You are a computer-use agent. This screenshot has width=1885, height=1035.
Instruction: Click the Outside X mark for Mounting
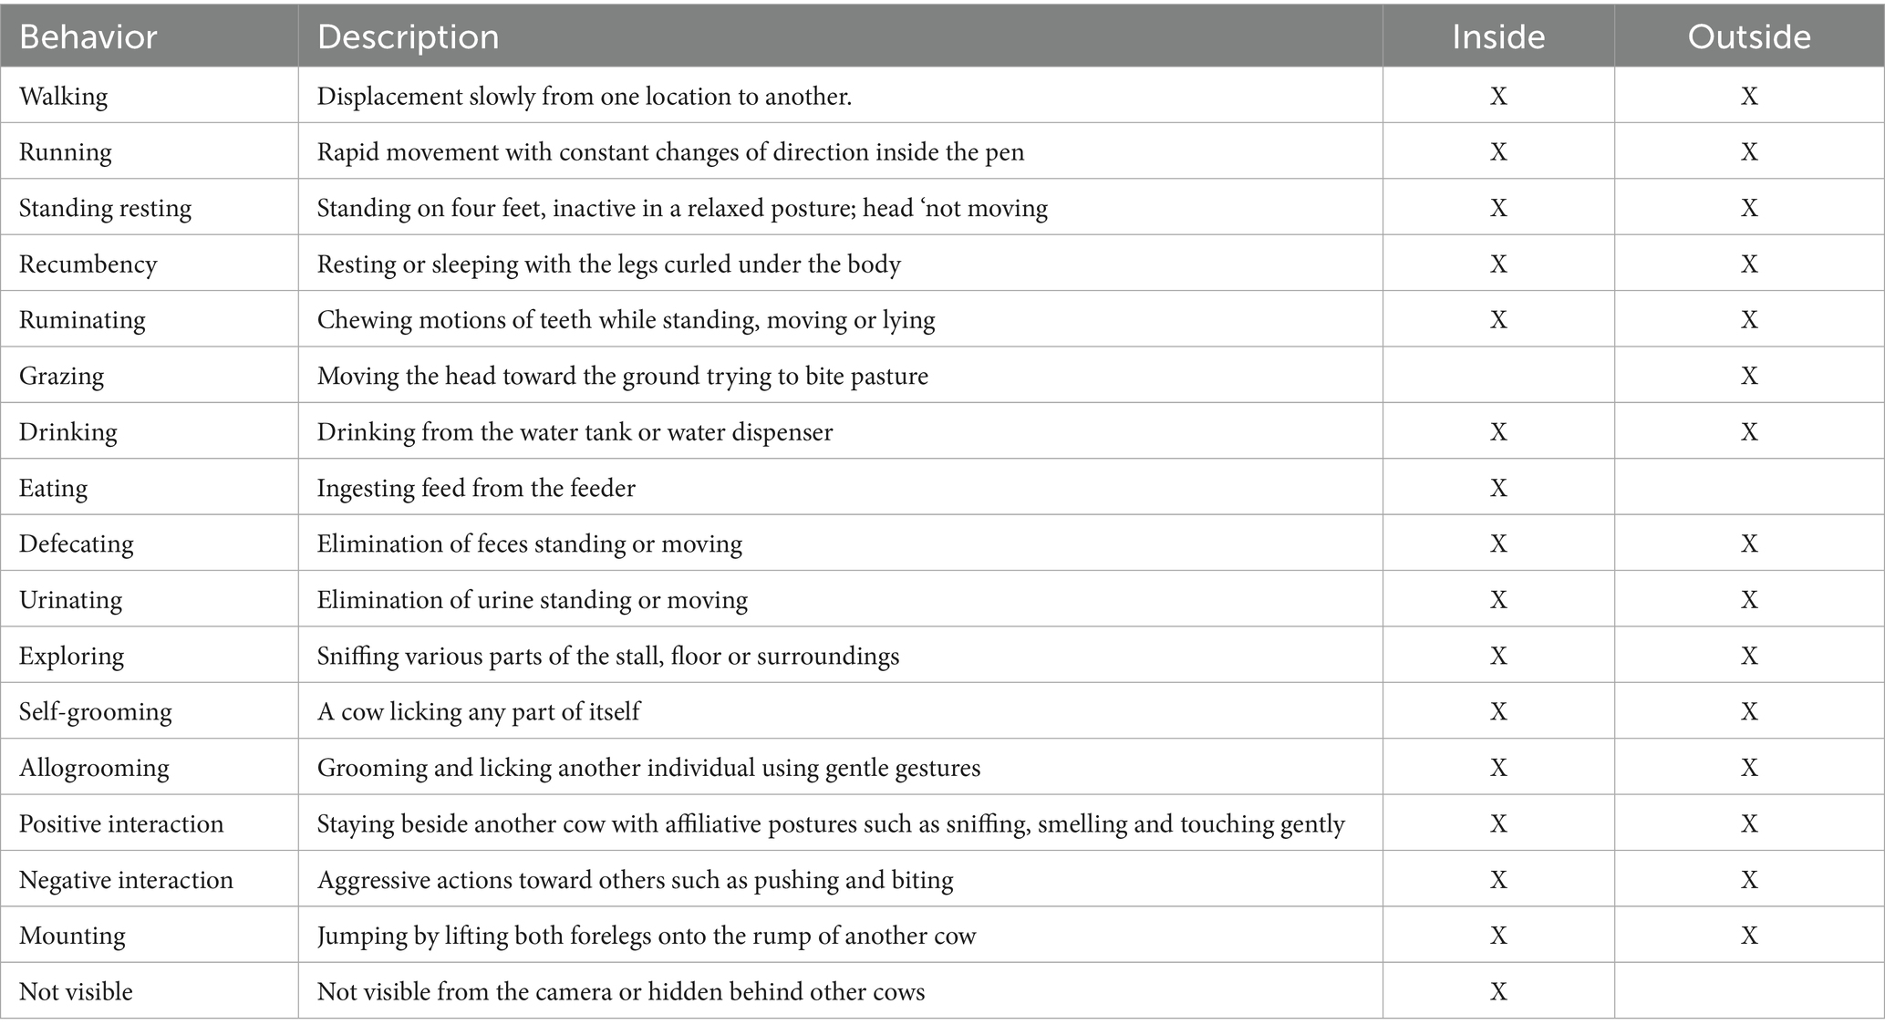click(x=1749, y=936)
